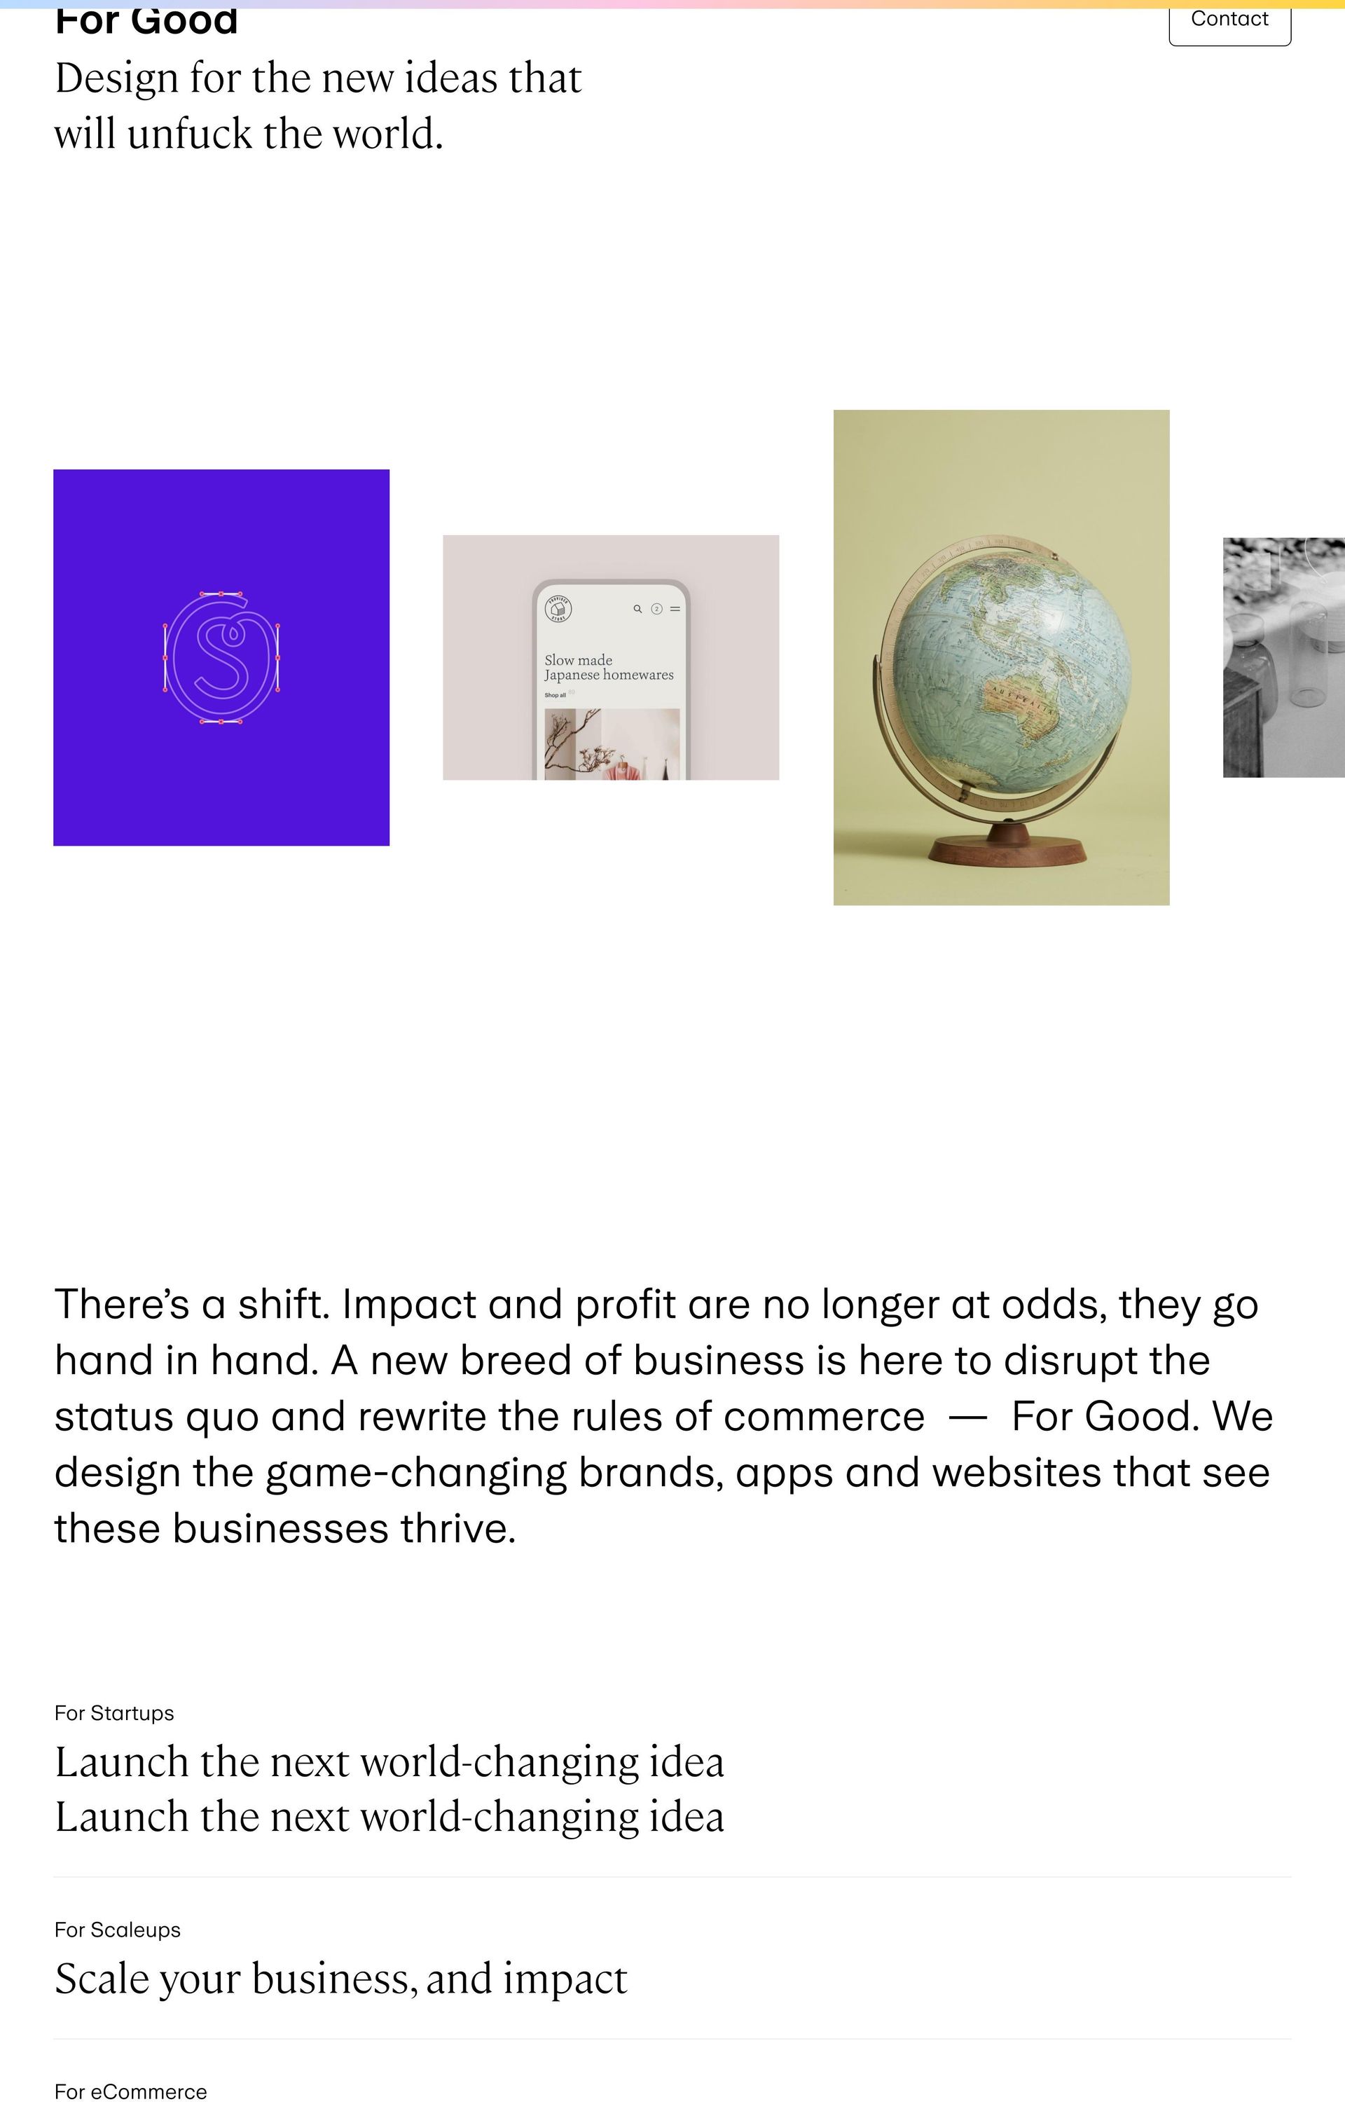Click the plant photo inside the phone mockup

tap(612, 743)
